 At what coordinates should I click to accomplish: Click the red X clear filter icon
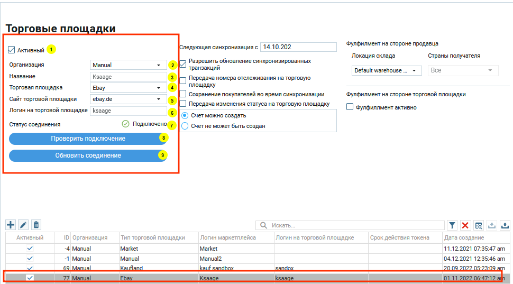click(465, 225)
